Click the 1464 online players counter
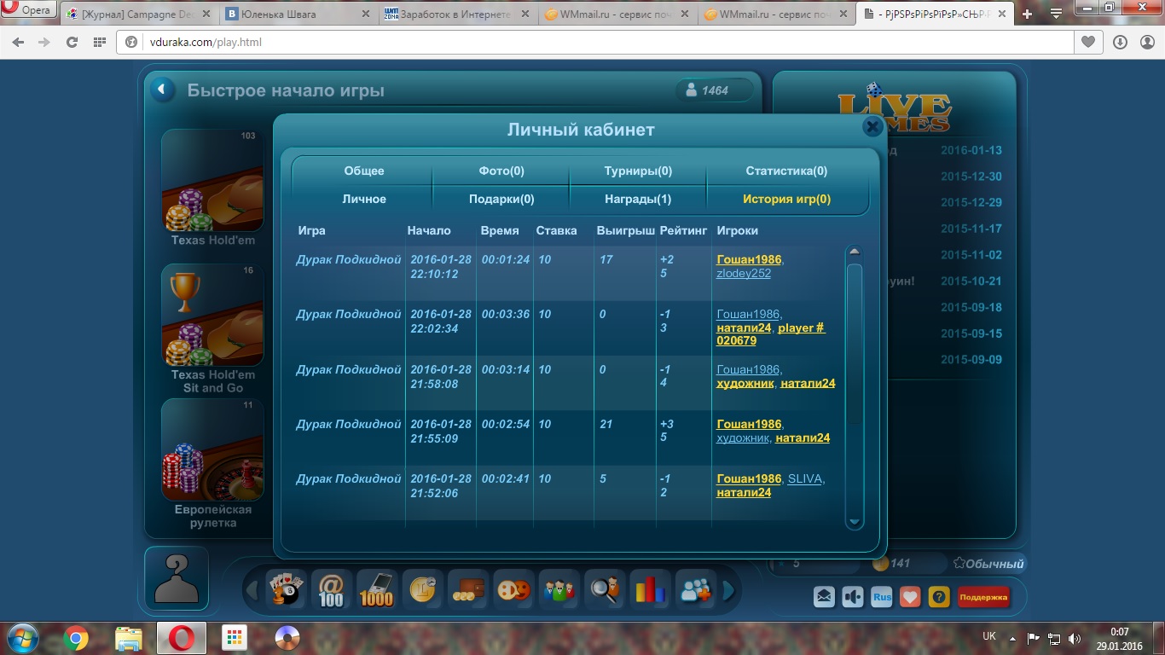 [714, 90]
